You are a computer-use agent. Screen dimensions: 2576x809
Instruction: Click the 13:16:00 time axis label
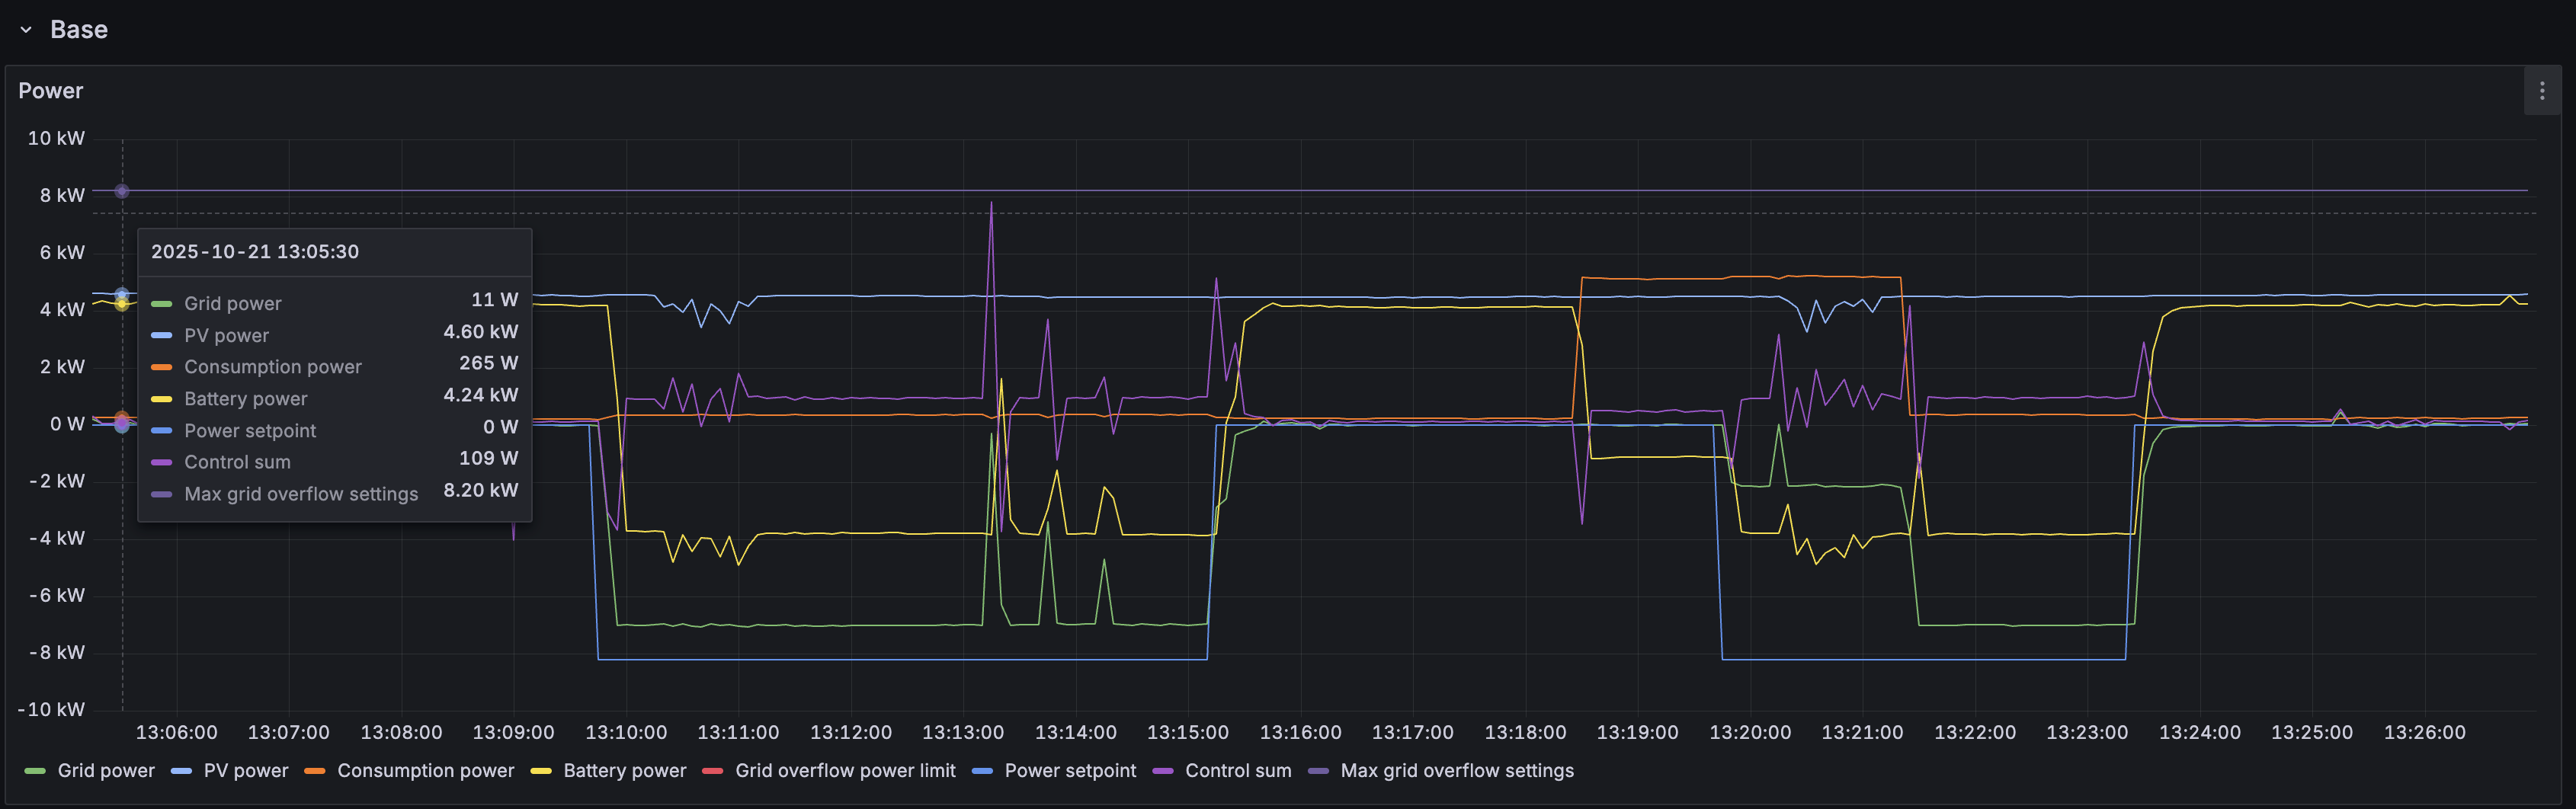pos(1300,733)
